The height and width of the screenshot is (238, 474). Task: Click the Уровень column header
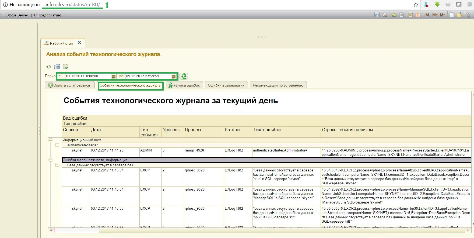(x=173, y=132)
